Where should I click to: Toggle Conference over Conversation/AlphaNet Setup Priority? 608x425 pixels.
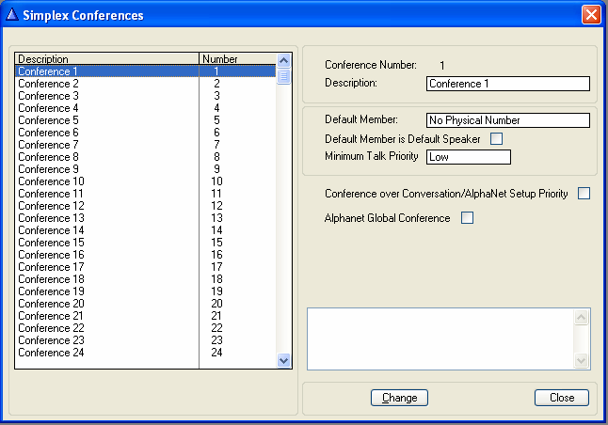[x=584, y=194]
